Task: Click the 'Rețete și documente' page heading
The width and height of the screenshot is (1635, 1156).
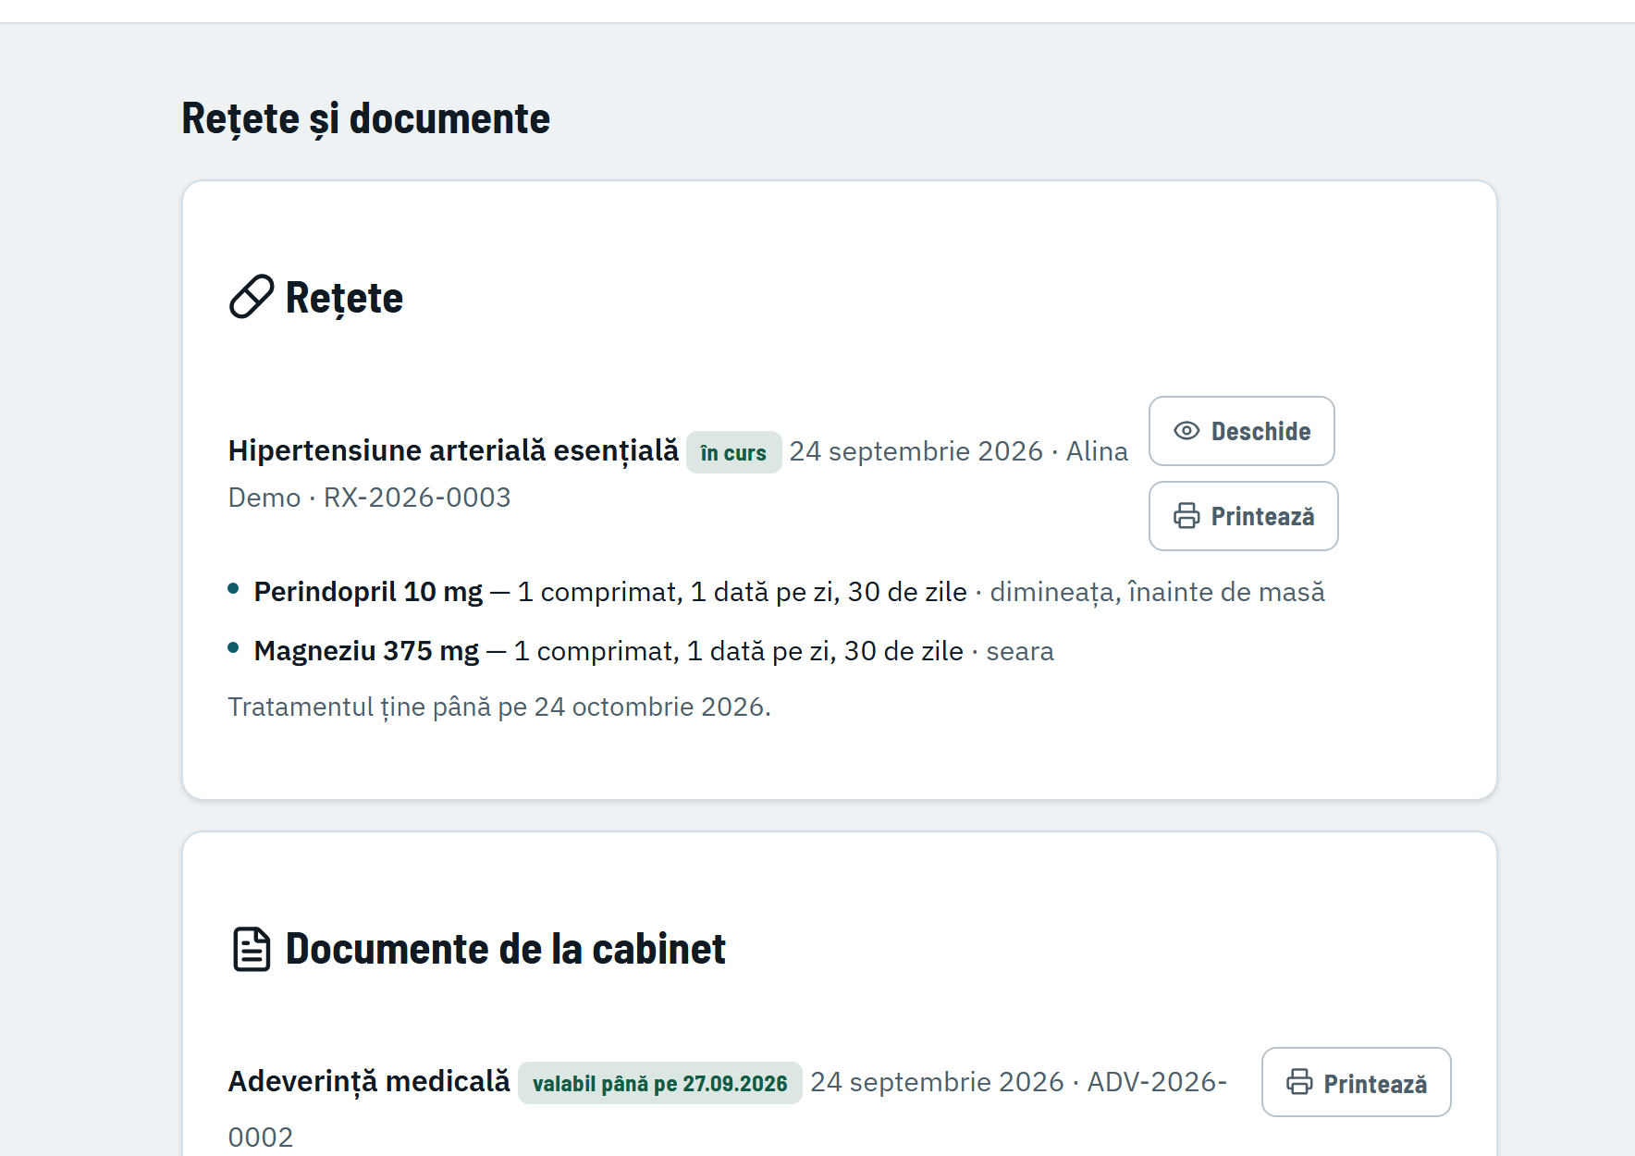Action: (365, 118)
